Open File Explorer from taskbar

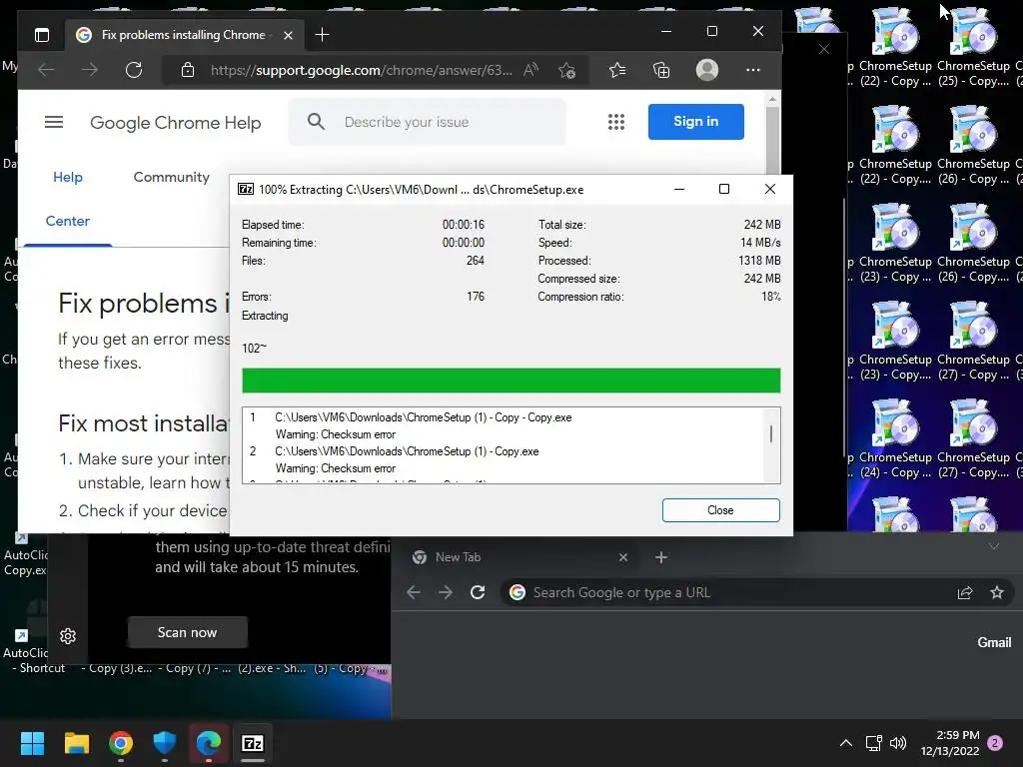click(76, 743)
